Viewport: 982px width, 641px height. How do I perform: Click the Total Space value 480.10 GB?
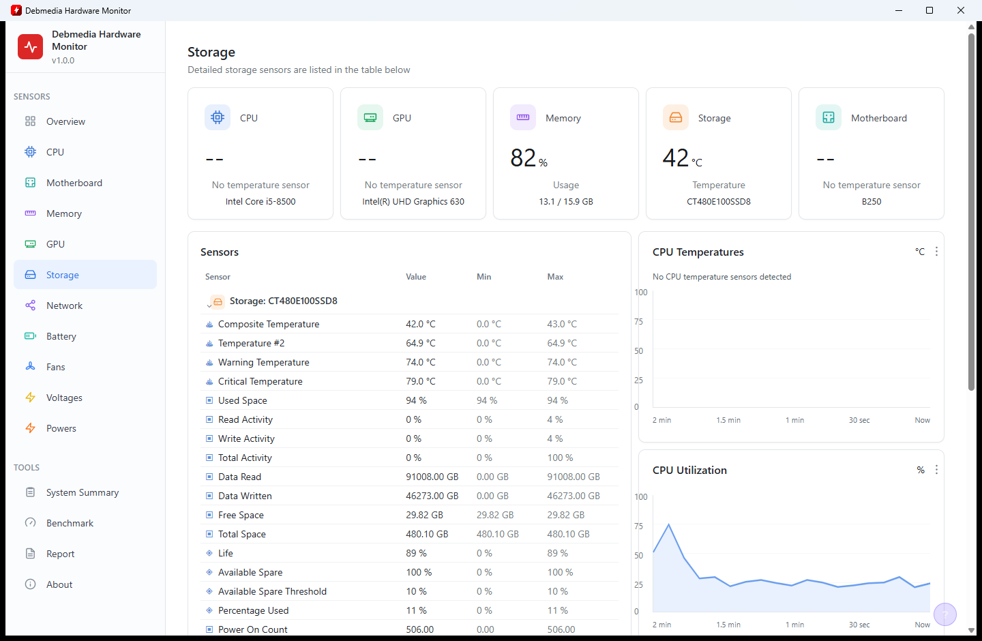tap(427, 534)
